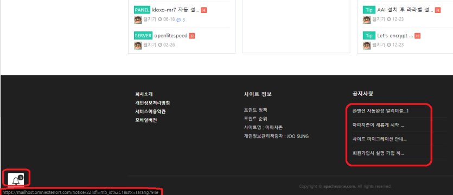Click author avatar under AAI 설치 post
This screenshot has width=453, height=195.
tap(367, 19)
